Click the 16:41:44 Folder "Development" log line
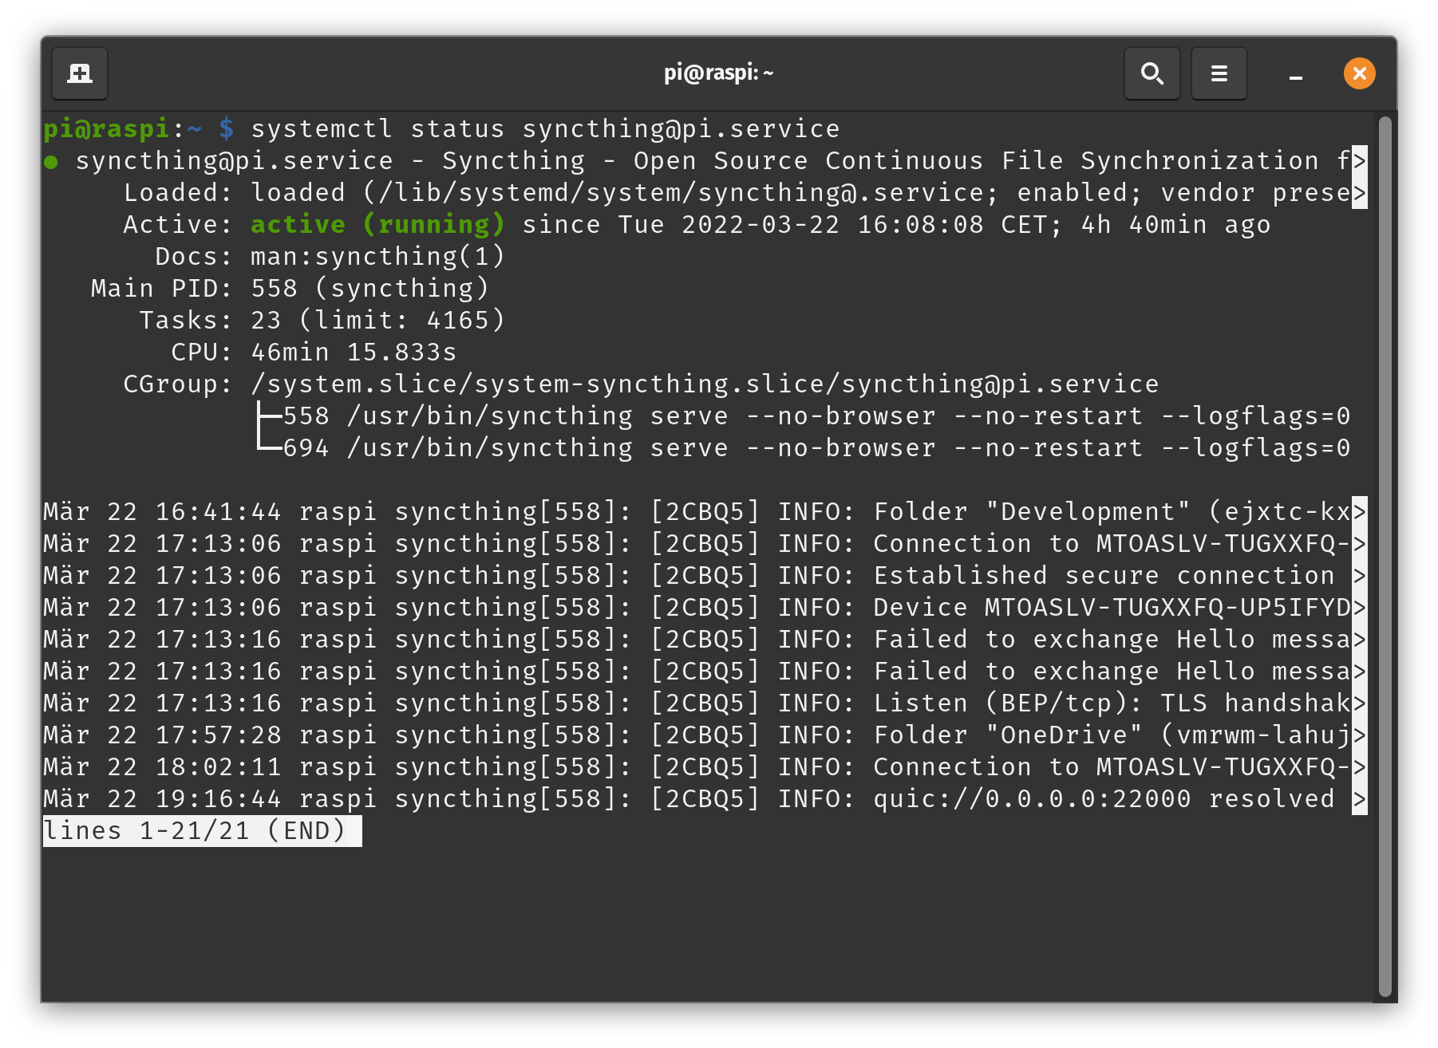This screenshot has height=1048, width=1438. click(x=705, y=511)
